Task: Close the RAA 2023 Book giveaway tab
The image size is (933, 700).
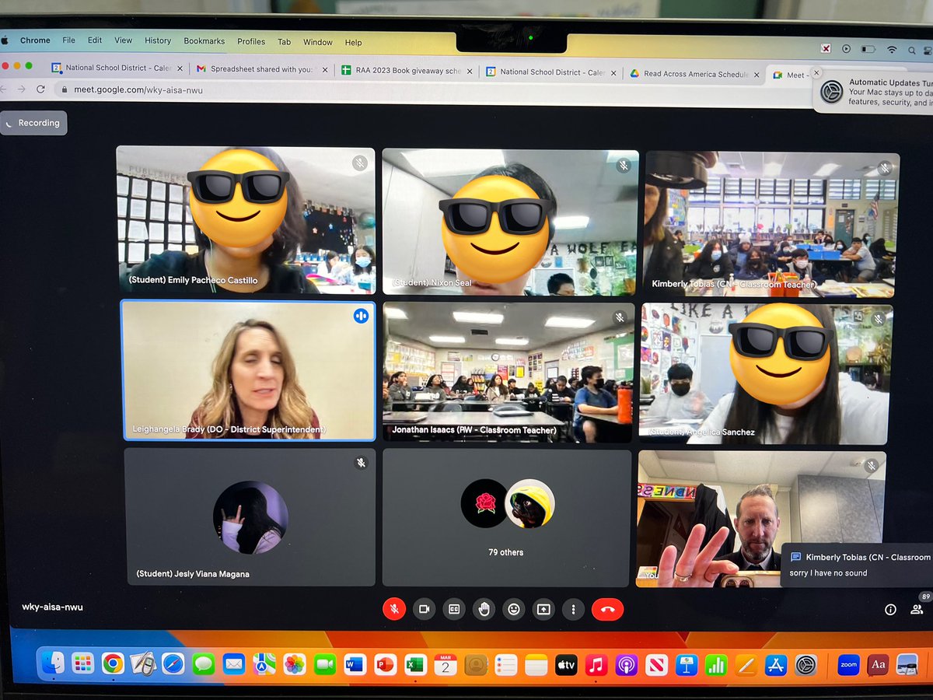Action: (x=470, y=71)
